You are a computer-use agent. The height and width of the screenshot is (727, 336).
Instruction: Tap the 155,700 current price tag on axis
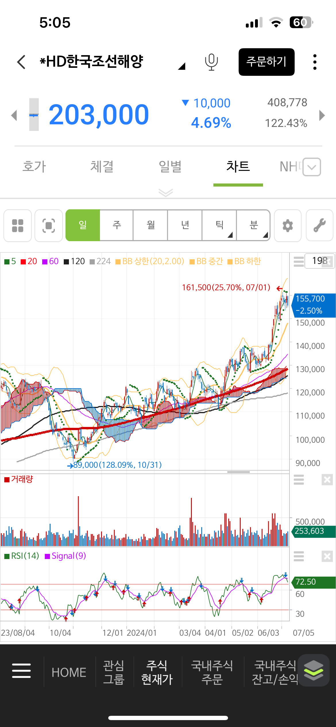pos(314,305)
